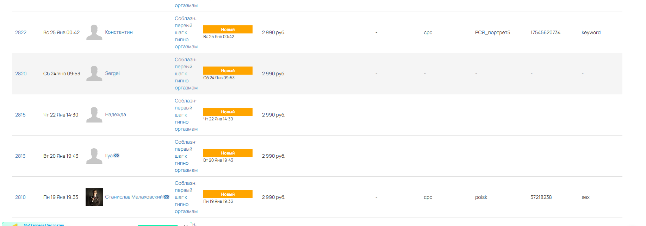Open order number 2815

20,115
